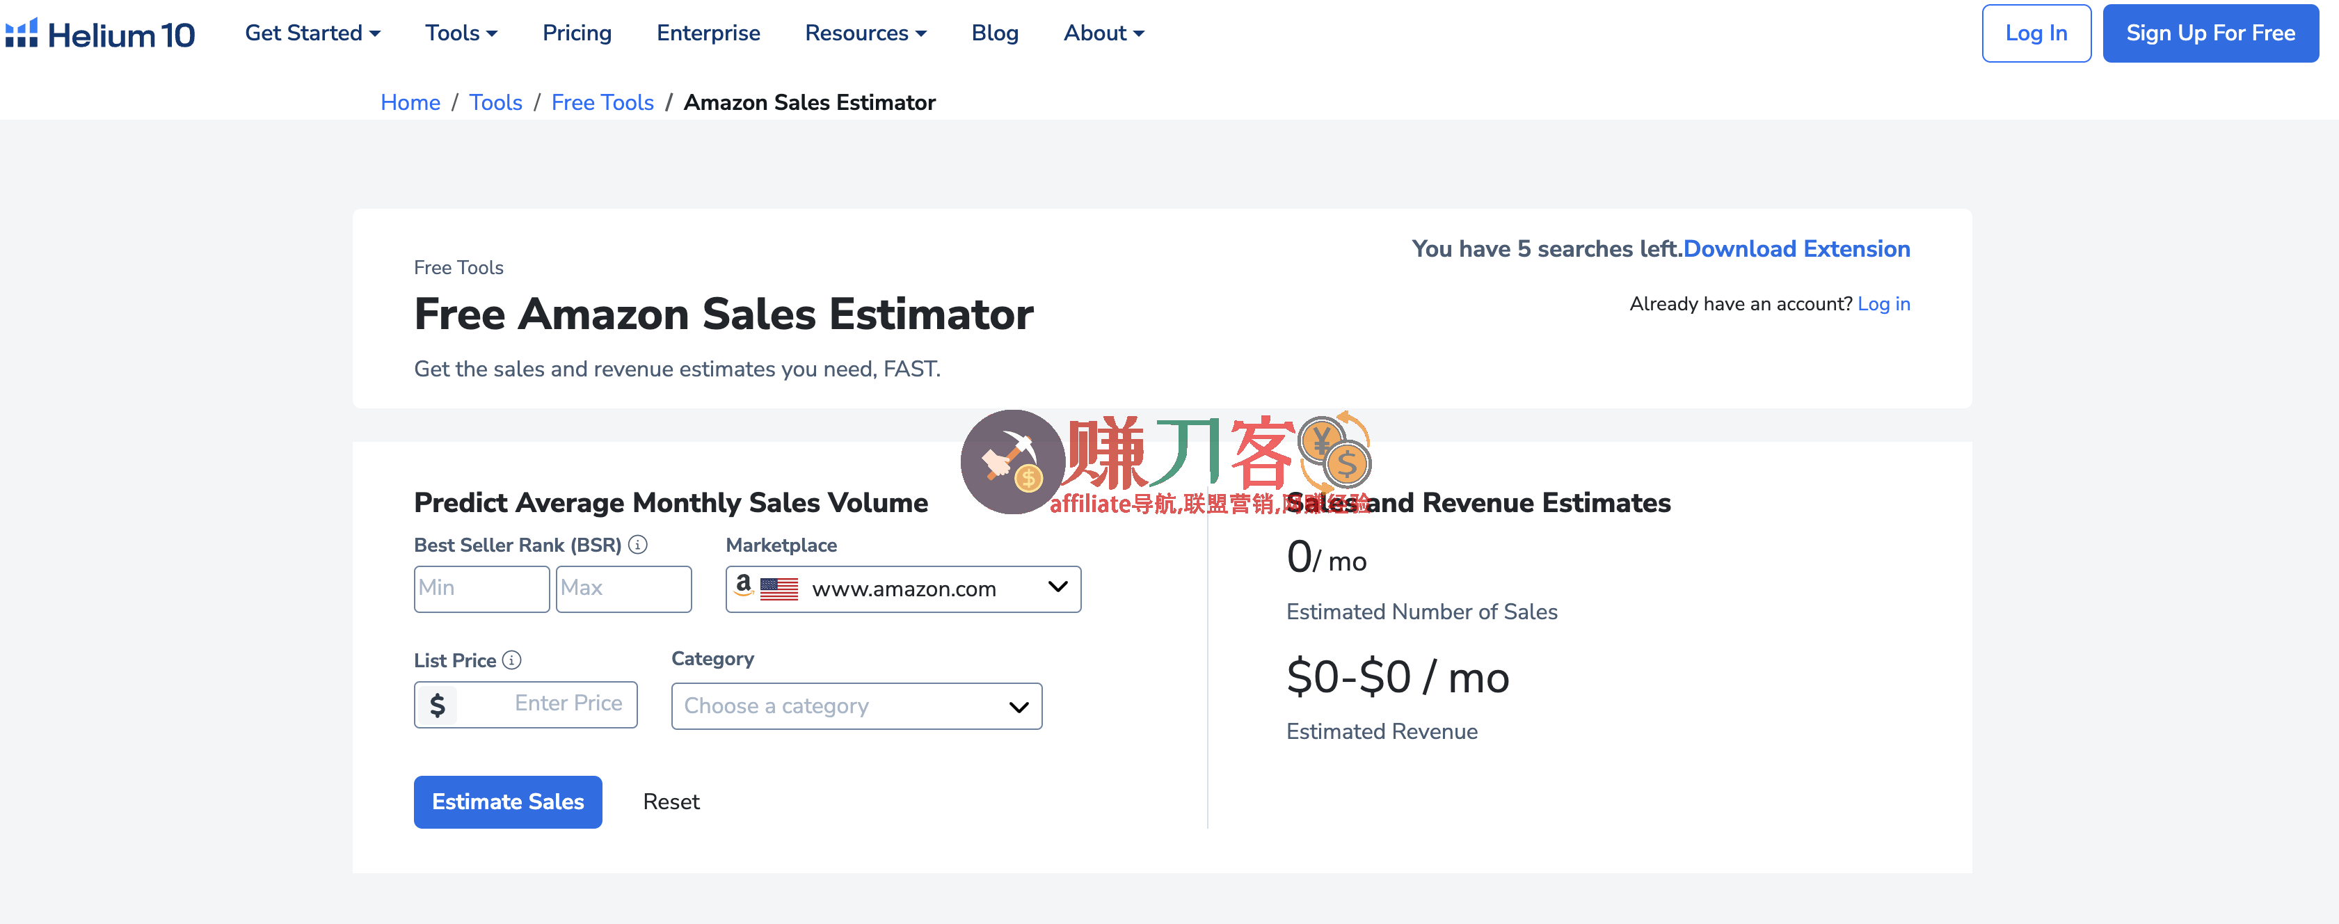
Task: Open the About menu
Action: pos(1103,33)
